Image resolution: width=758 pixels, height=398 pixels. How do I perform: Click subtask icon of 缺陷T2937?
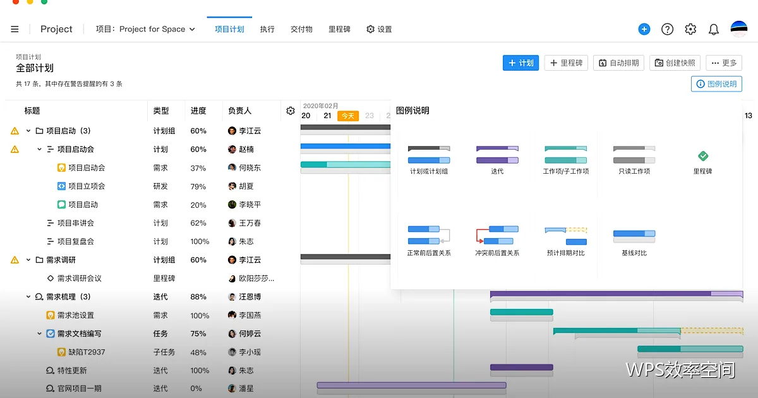pos(61,352)
